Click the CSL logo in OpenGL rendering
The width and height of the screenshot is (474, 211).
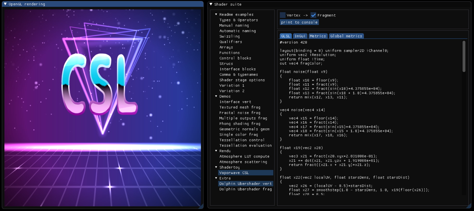99,84
